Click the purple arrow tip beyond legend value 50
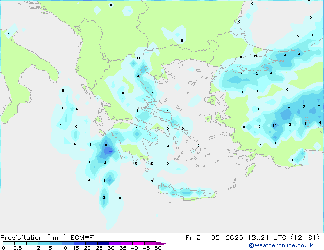The image size is (324, 250). [162, 243]
